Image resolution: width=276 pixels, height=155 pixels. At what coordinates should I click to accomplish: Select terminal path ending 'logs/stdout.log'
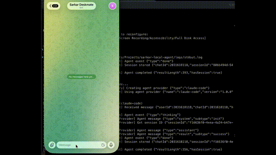point(161,57)
